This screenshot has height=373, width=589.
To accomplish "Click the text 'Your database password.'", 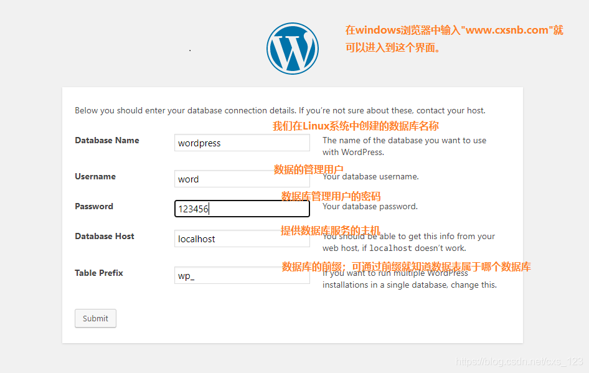I will [370, 206].
